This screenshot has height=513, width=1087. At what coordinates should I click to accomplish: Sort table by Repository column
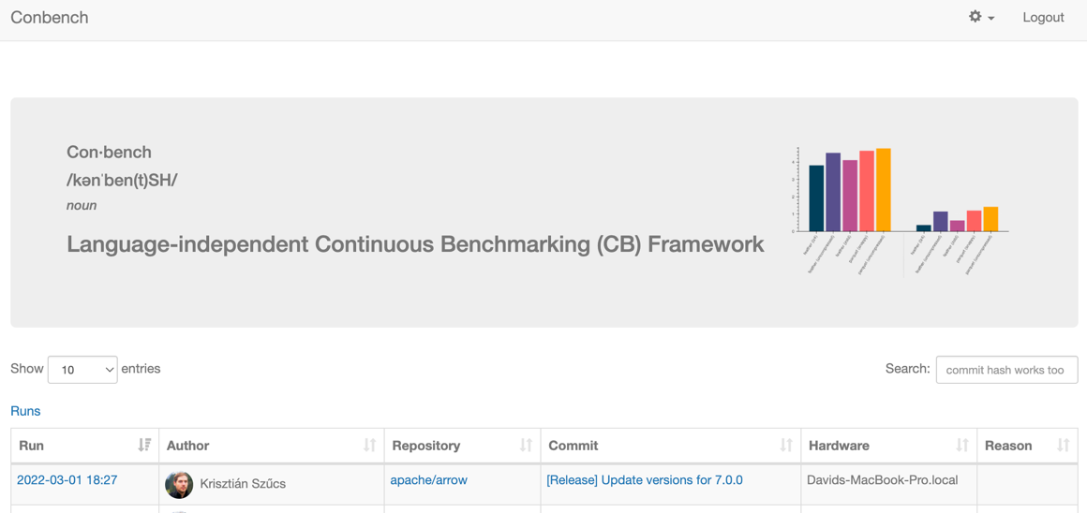coord(526,446)
